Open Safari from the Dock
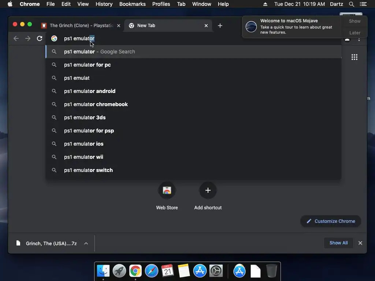Viewport: 375px width, 281px height. 152,271
